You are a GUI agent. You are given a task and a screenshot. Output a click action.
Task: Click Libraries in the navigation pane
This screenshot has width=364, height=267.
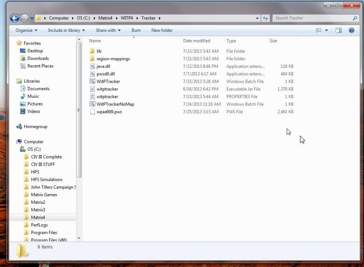point(32,81)
